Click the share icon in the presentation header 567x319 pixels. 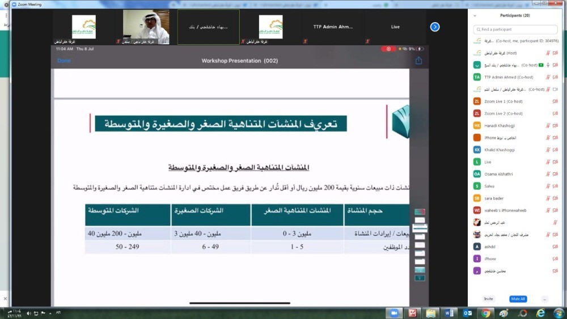[x=418, y=61]
